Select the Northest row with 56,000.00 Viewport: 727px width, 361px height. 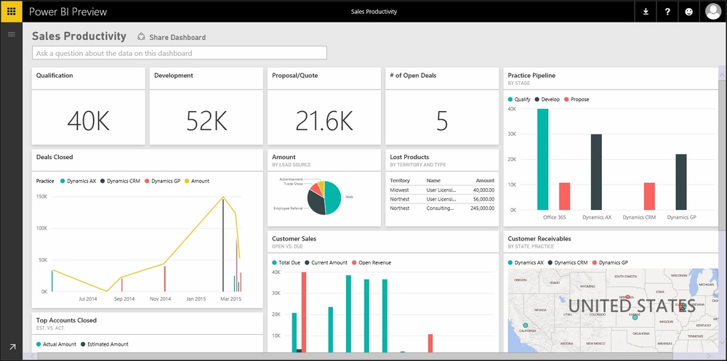(442, 199)
